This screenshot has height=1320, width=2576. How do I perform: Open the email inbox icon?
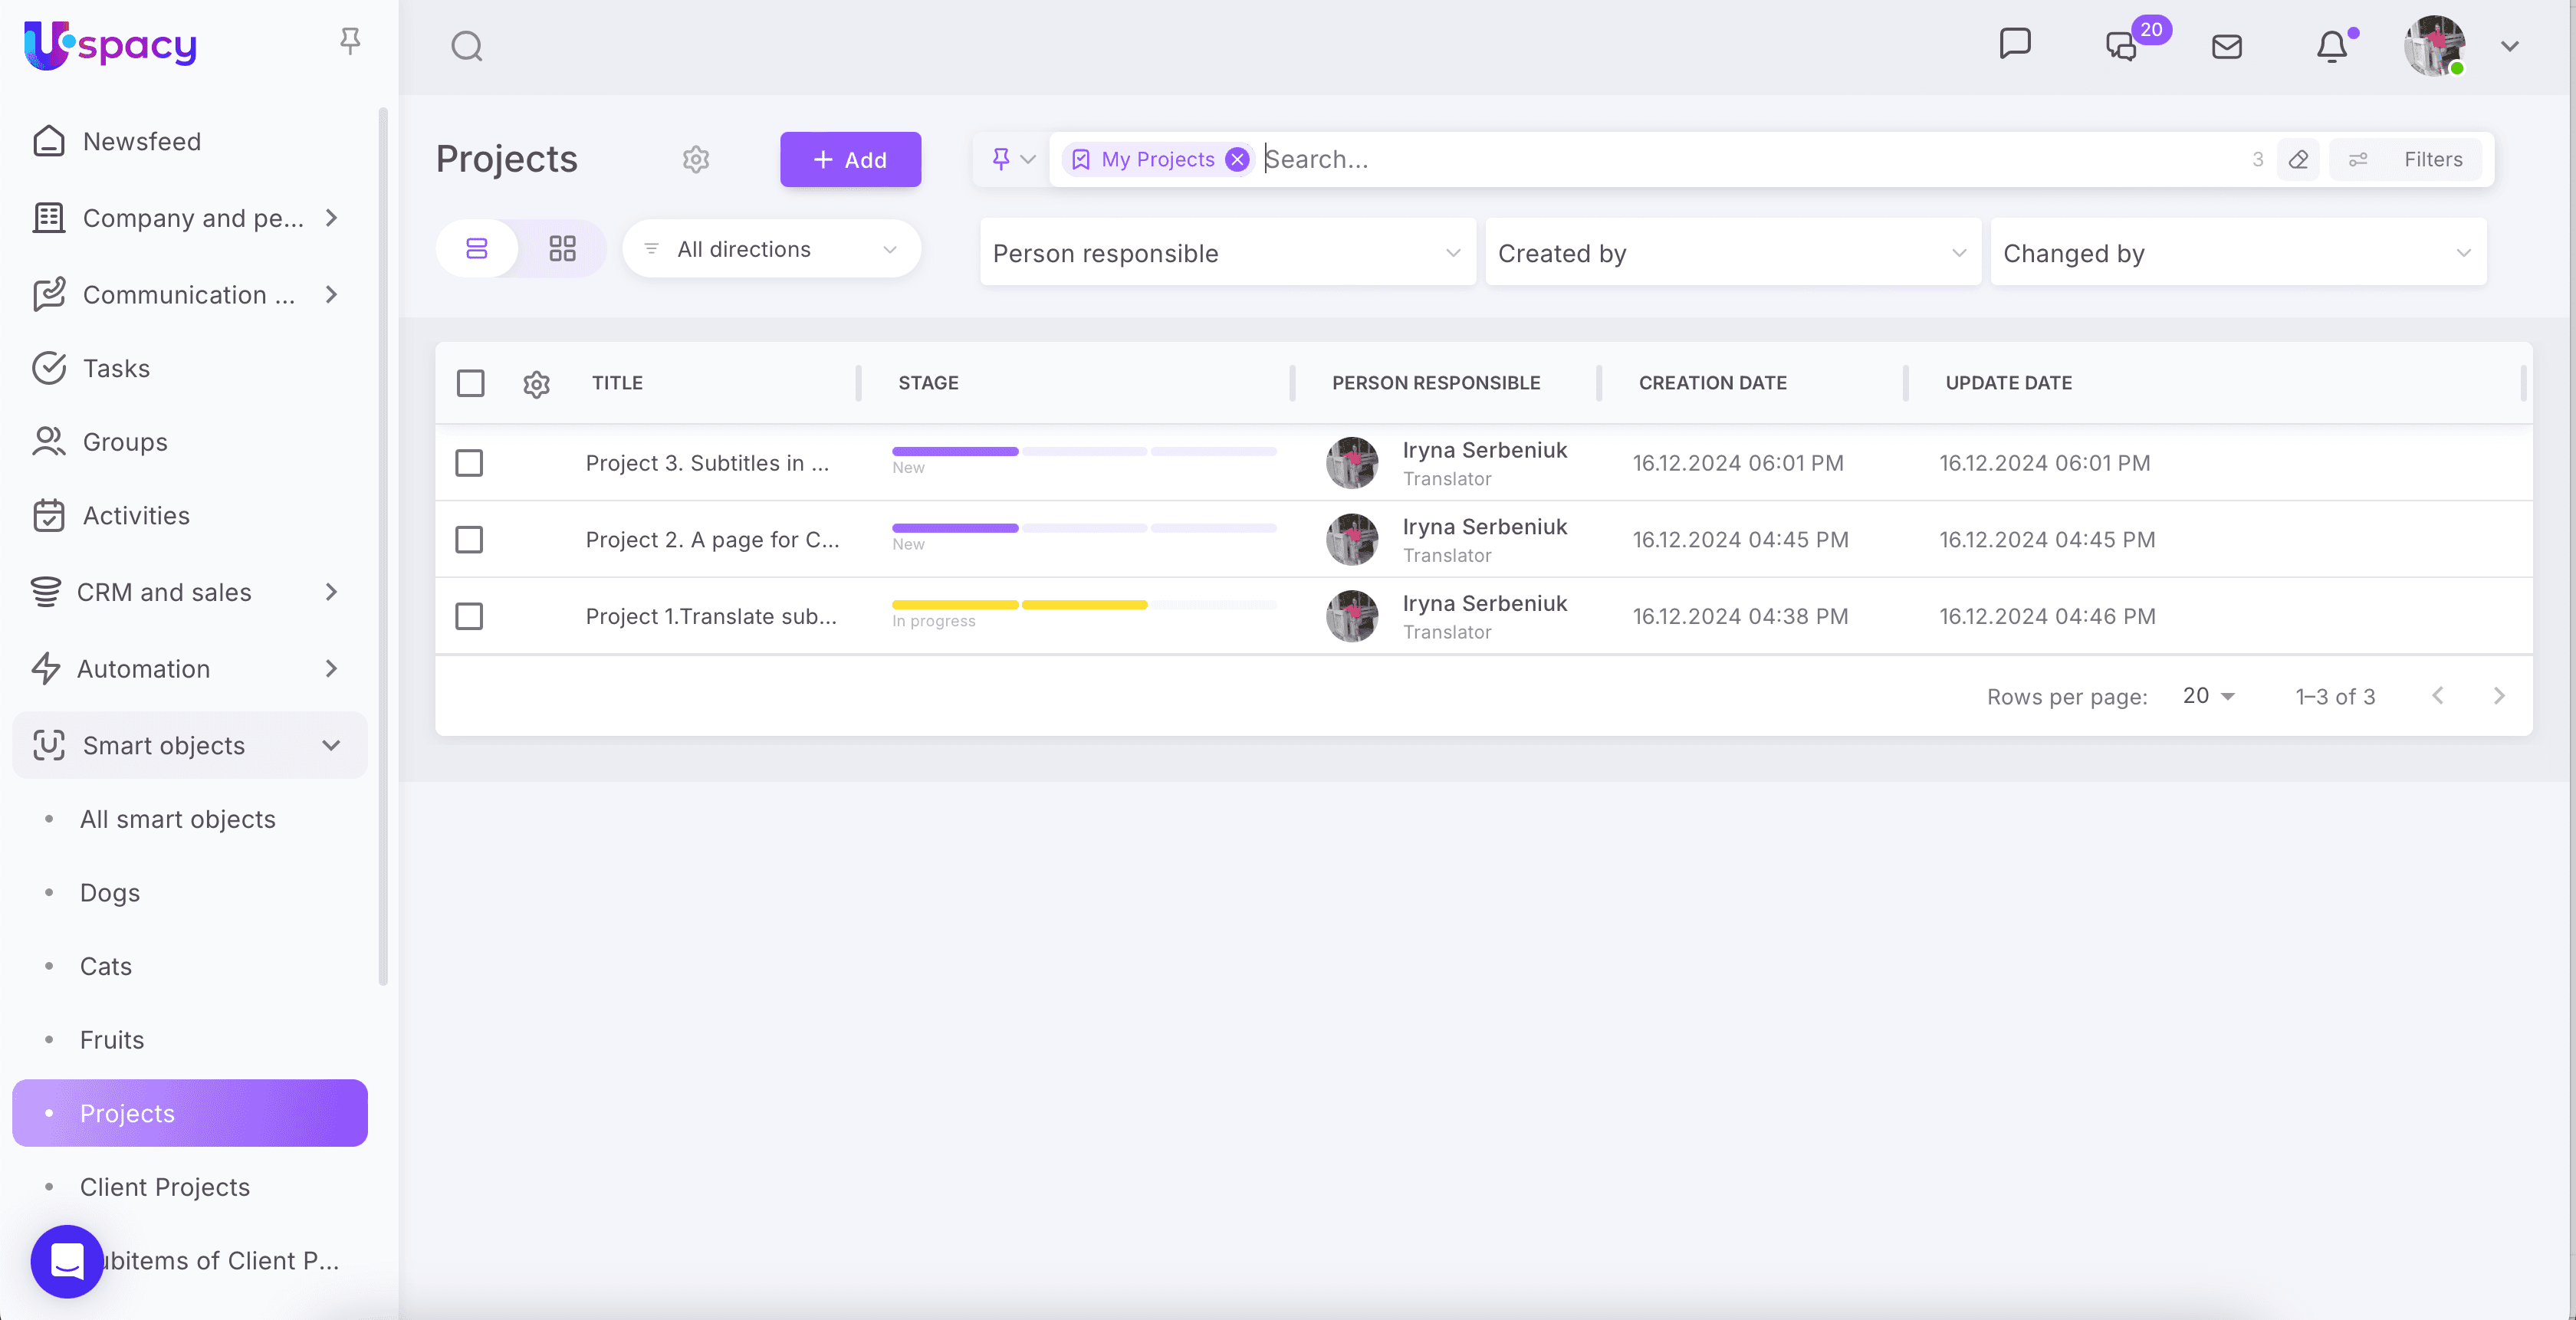pos(2227,46)
